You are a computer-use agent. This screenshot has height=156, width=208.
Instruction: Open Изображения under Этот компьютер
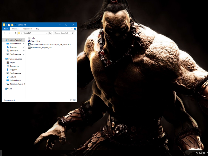(15, 73)
